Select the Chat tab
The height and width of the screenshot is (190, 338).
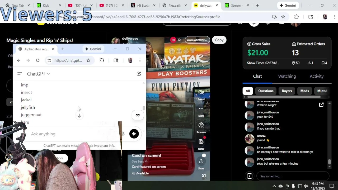257,76
